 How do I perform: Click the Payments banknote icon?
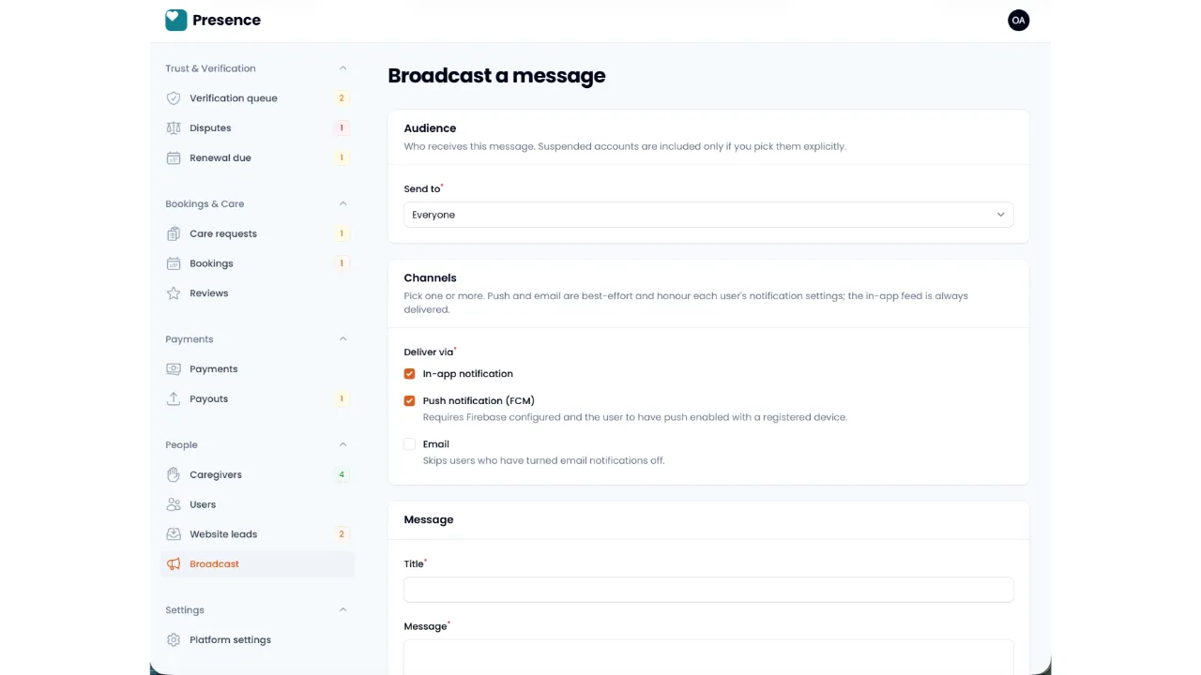[x=174, y=369]
